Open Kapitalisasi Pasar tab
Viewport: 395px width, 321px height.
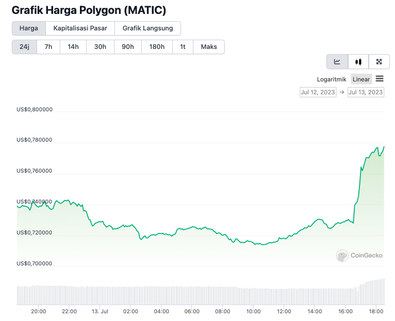tap(80, 28)
